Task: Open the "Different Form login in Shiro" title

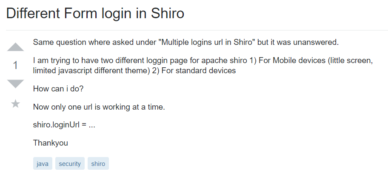Action: click(95, 14)
